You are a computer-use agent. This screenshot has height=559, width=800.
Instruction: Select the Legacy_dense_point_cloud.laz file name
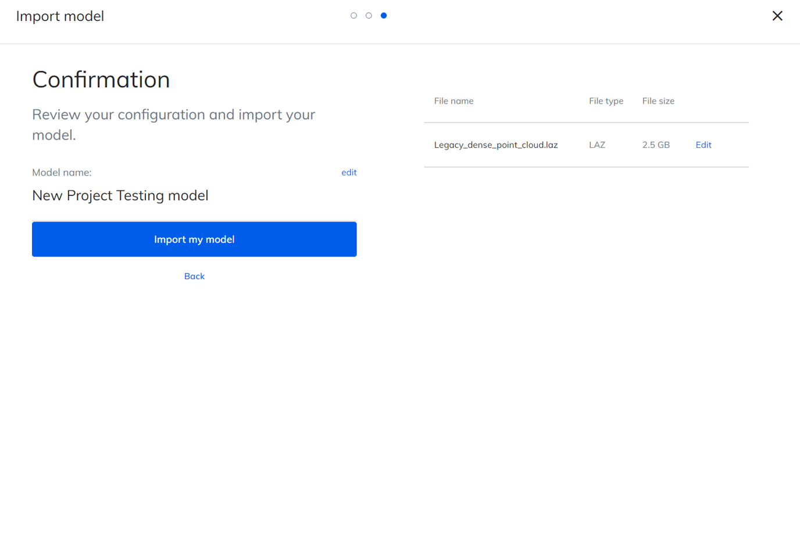point(495,145)
